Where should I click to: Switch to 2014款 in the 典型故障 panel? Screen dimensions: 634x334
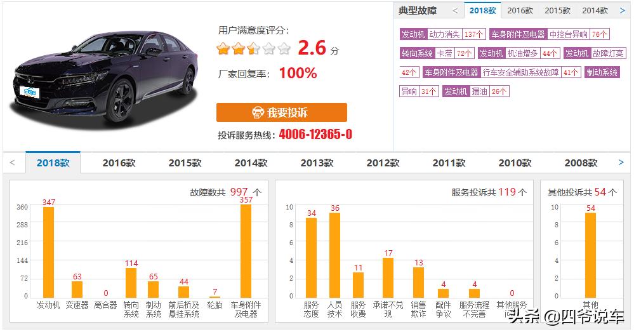coord(595,11)
